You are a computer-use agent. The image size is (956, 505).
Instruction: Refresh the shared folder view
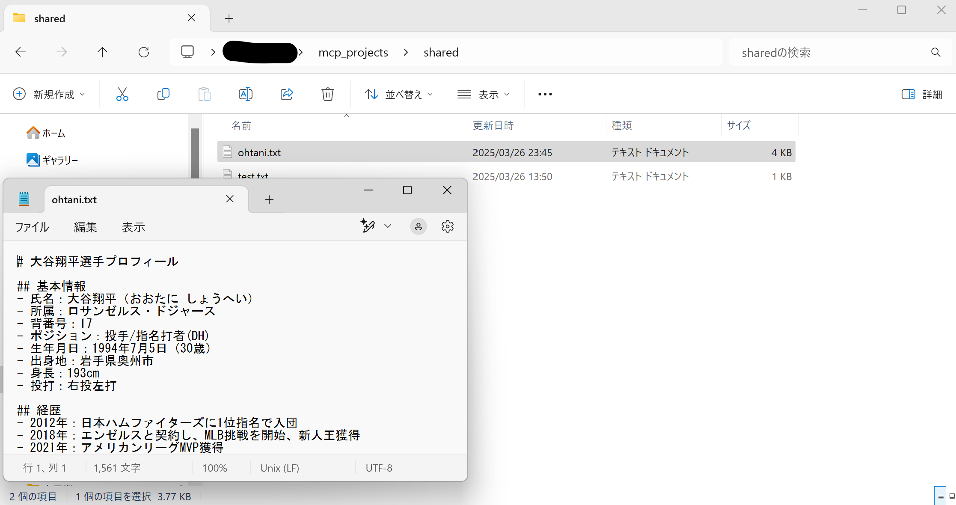(x=144, y=52)
